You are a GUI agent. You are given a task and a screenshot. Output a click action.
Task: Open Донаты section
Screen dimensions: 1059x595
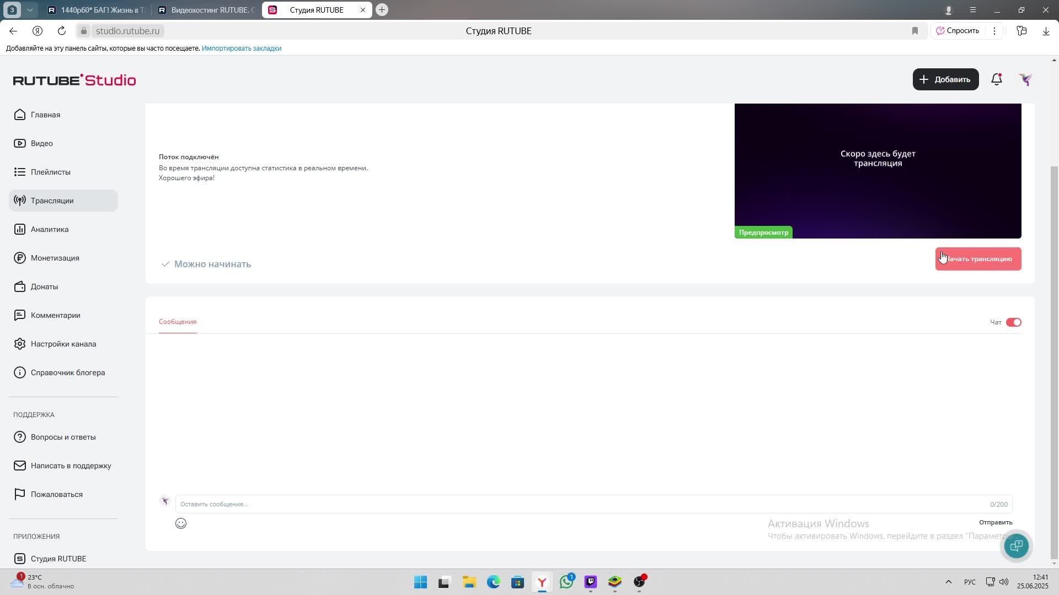pyautogui.click(x=63, y=286)
